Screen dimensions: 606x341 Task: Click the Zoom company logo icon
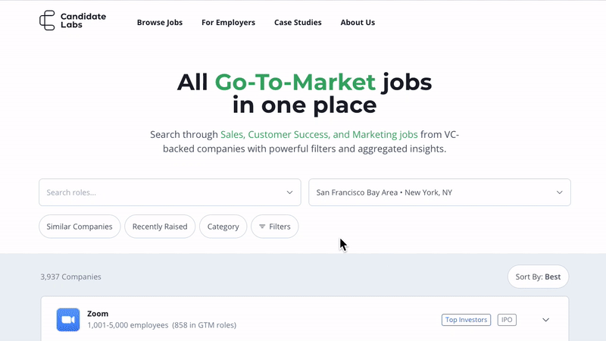point(68,320)
